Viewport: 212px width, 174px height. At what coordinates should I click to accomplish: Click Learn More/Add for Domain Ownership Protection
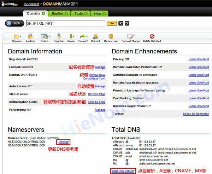(199, 67)
